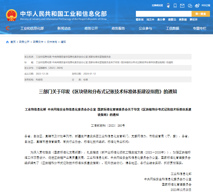Click the red swirl icon in navigation bar
213x192 pixels.
(8, 28)
